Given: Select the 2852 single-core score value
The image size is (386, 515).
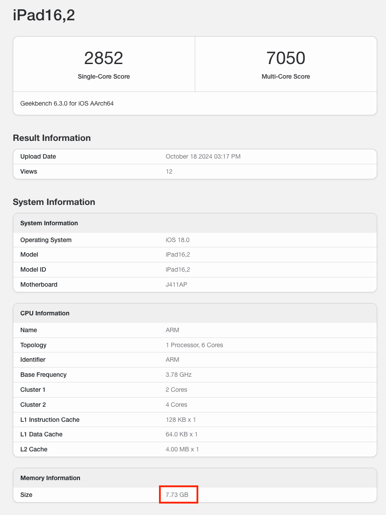Looking at the screenshot, I should pyautogui.click(x=103, y=58).
